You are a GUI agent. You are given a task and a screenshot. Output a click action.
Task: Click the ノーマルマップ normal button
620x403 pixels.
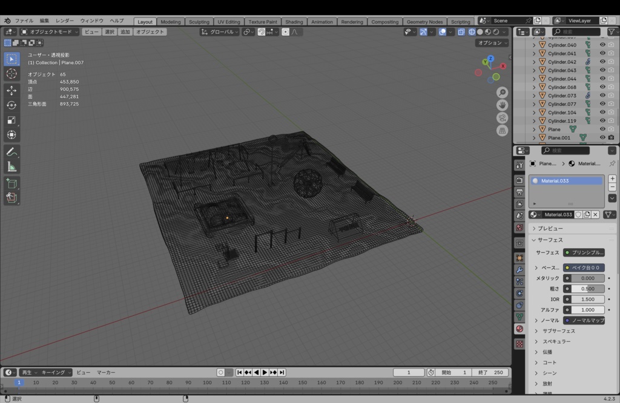584,321
